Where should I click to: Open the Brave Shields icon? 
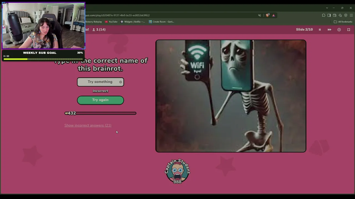pyautogui.click(x=267, y=15)
